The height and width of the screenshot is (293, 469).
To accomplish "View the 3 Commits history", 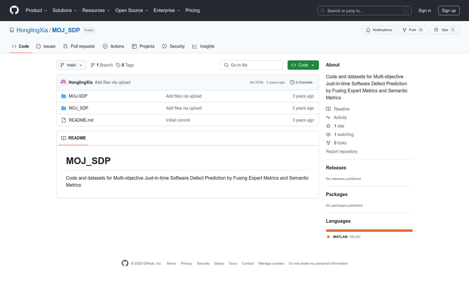I will coord(301,82).
